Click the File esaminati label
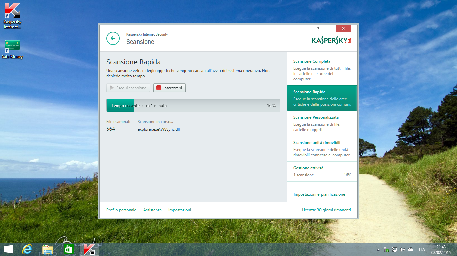Image resolution: width=457 pixels, height=256 pixels. 118,122
